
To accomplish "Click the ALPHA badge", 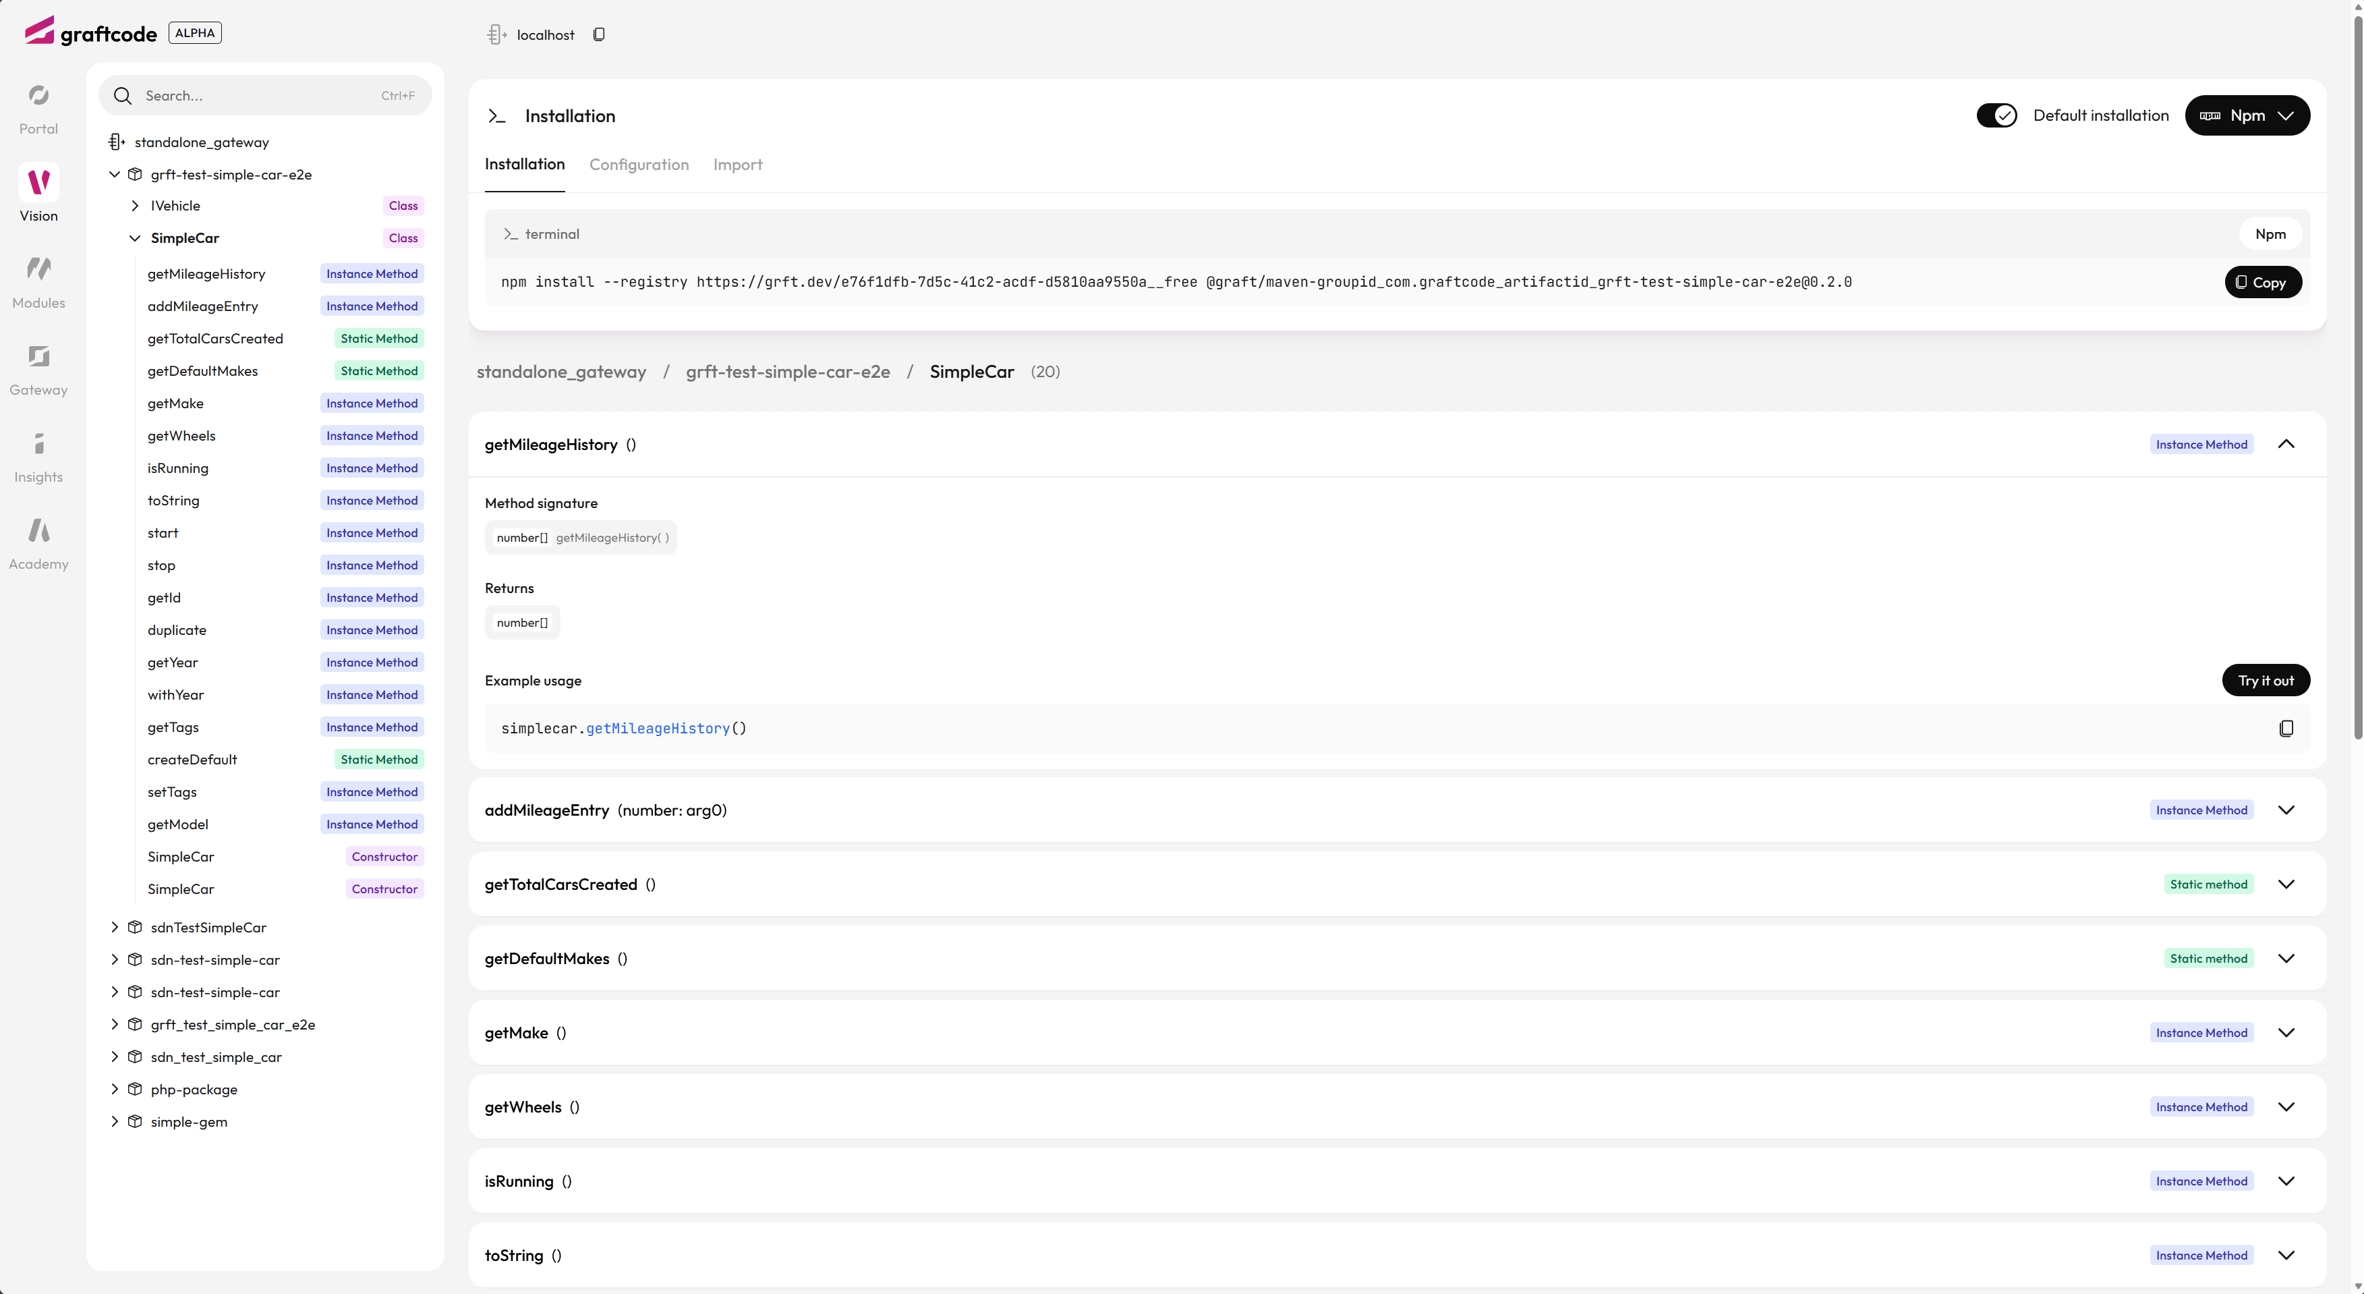I will coord(194,33).
